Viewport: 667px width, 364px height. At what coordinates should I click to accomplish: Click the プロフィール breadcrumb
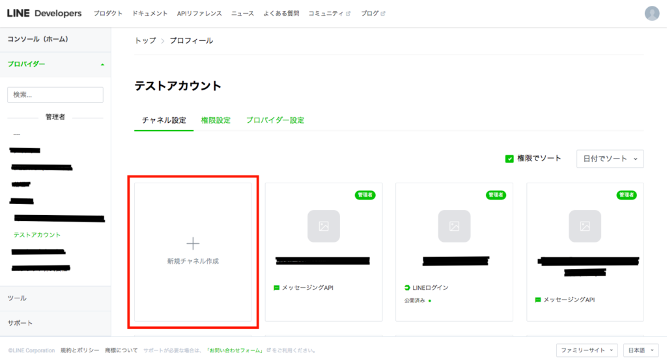pos(192,41)
